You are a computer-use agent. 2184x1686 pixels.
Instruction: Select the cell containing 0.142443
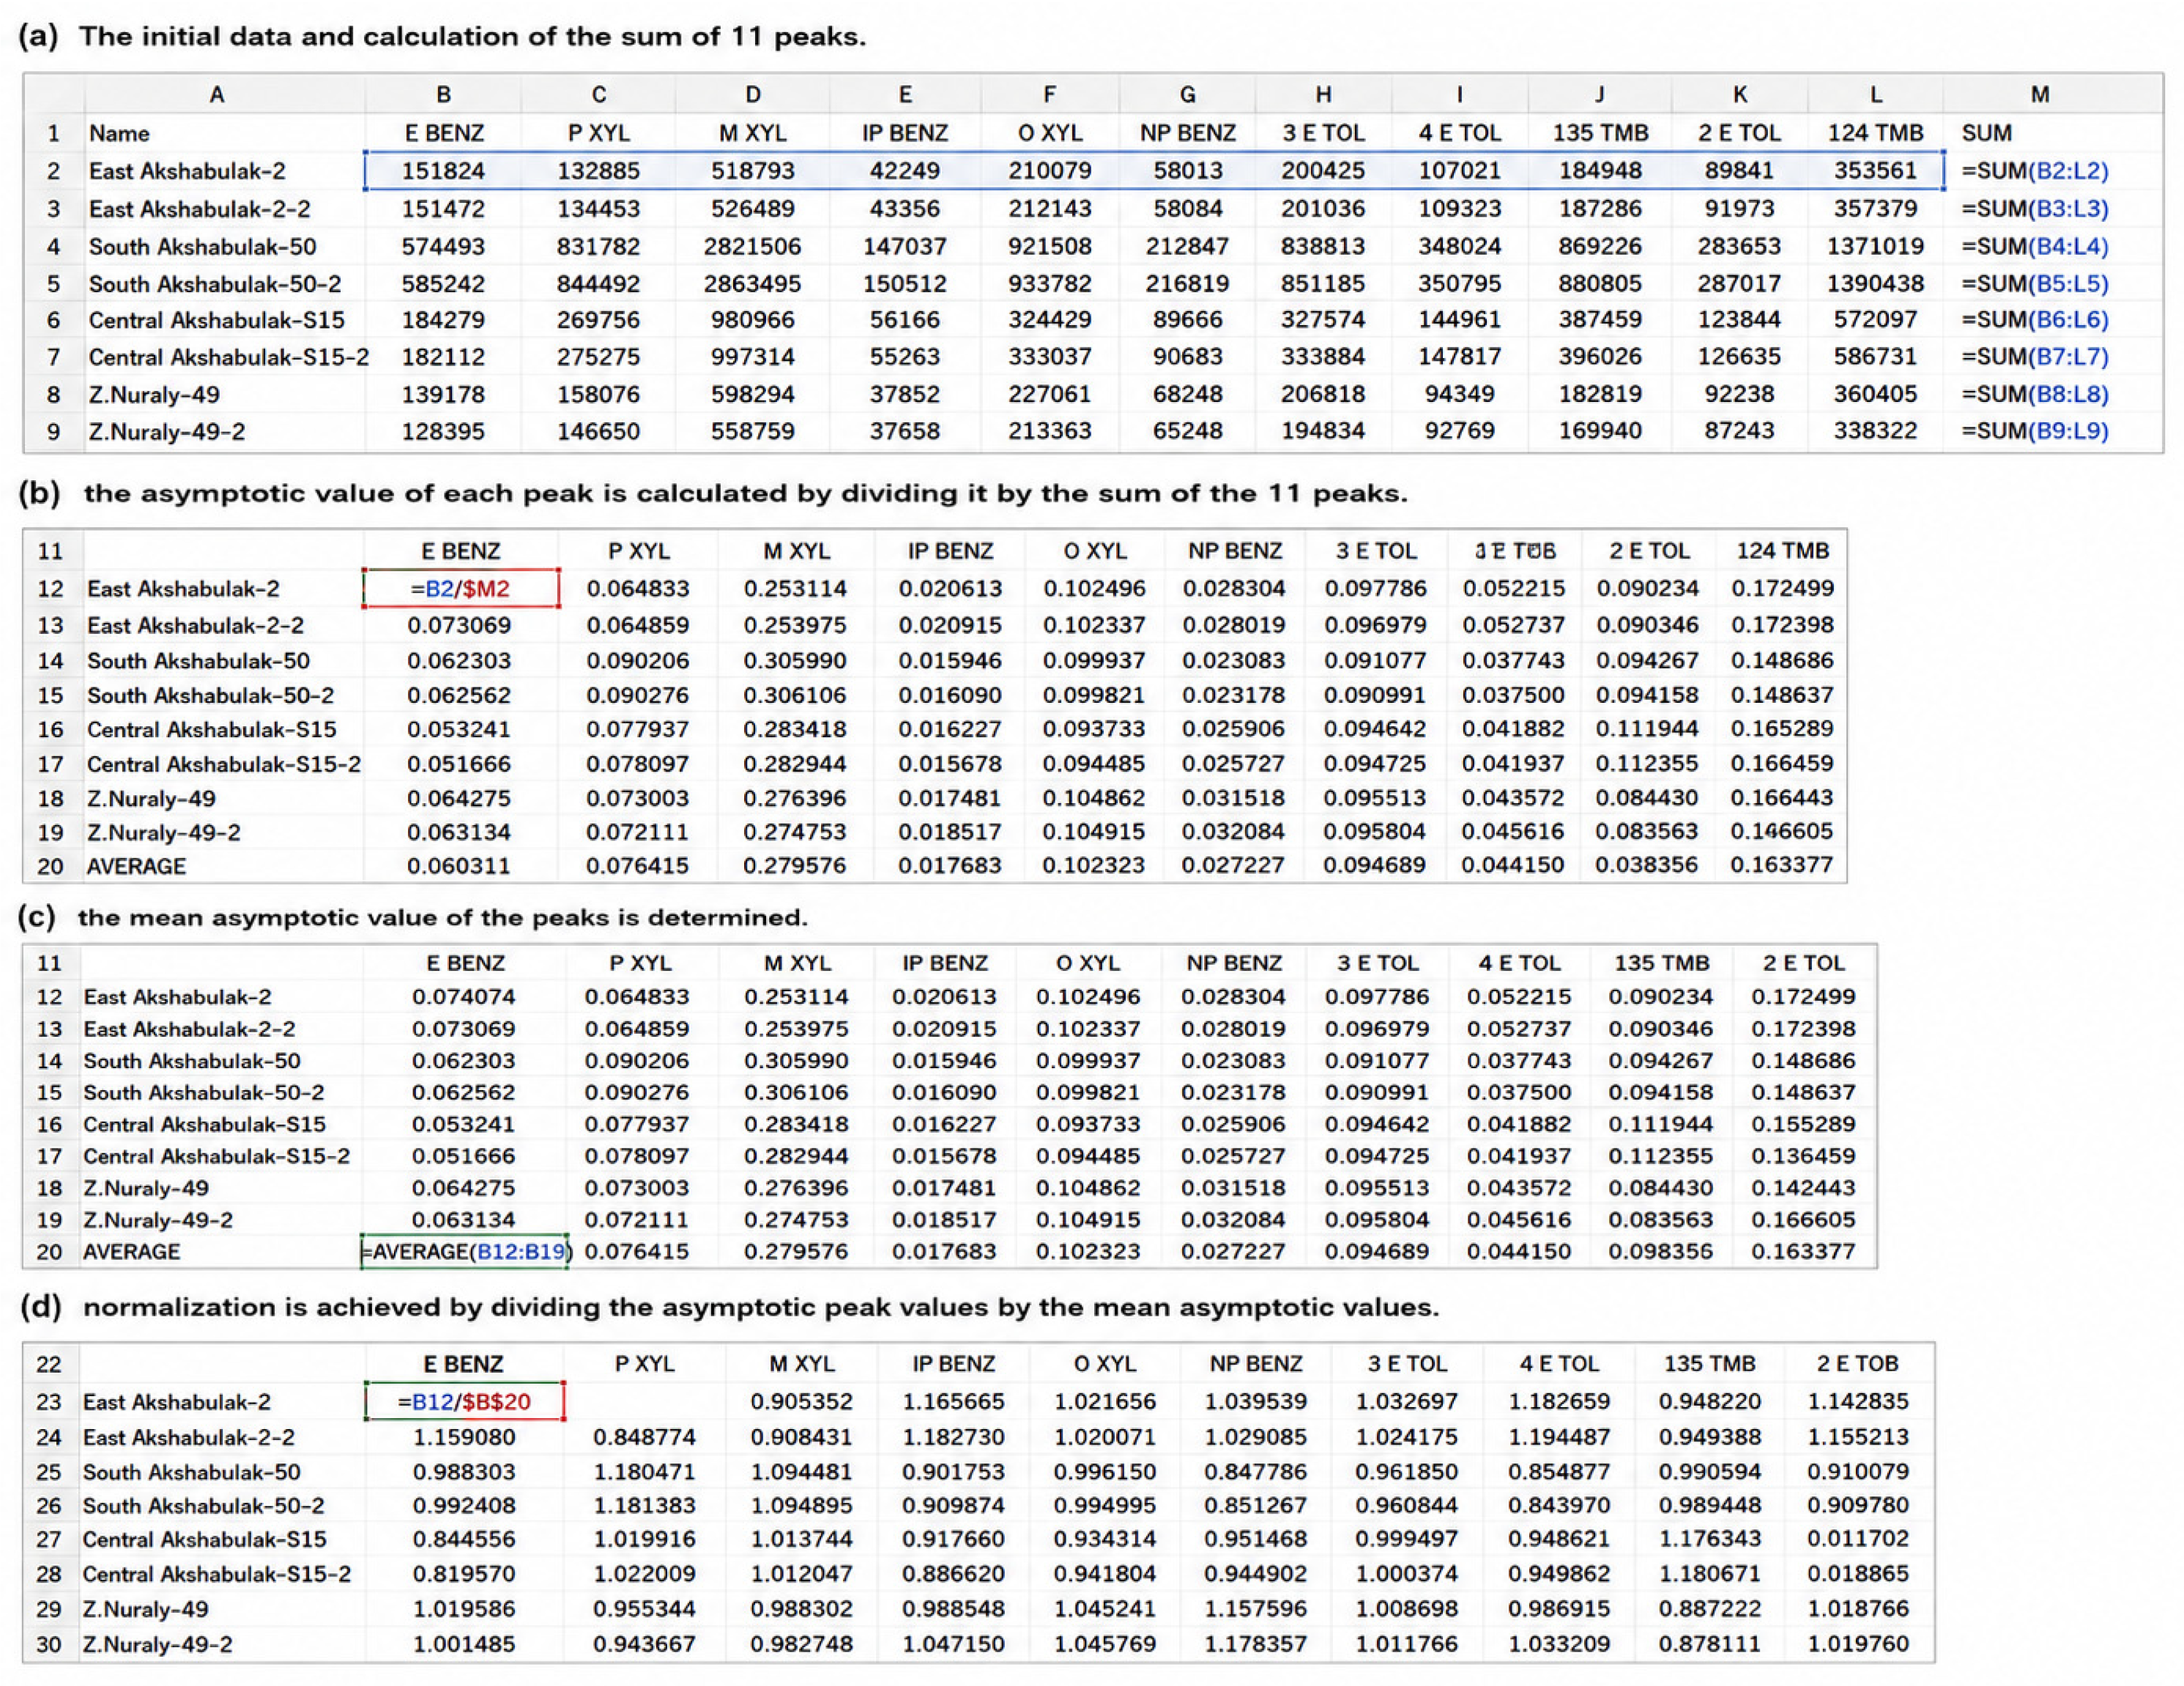tap(1803, 1188)
